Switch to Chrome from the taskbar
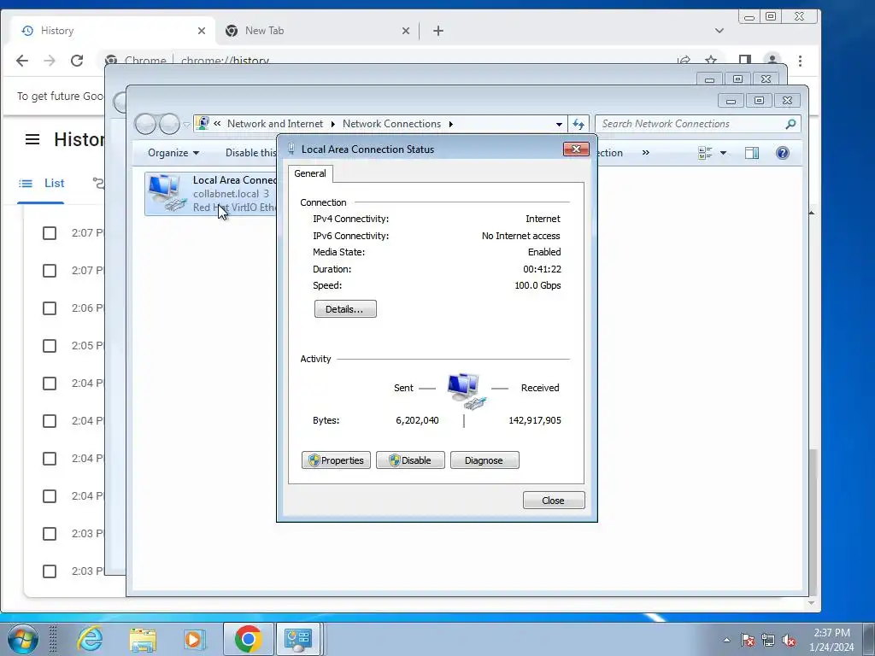The width and height of the screenshot is (875, 656). click(x=249, y=639)
